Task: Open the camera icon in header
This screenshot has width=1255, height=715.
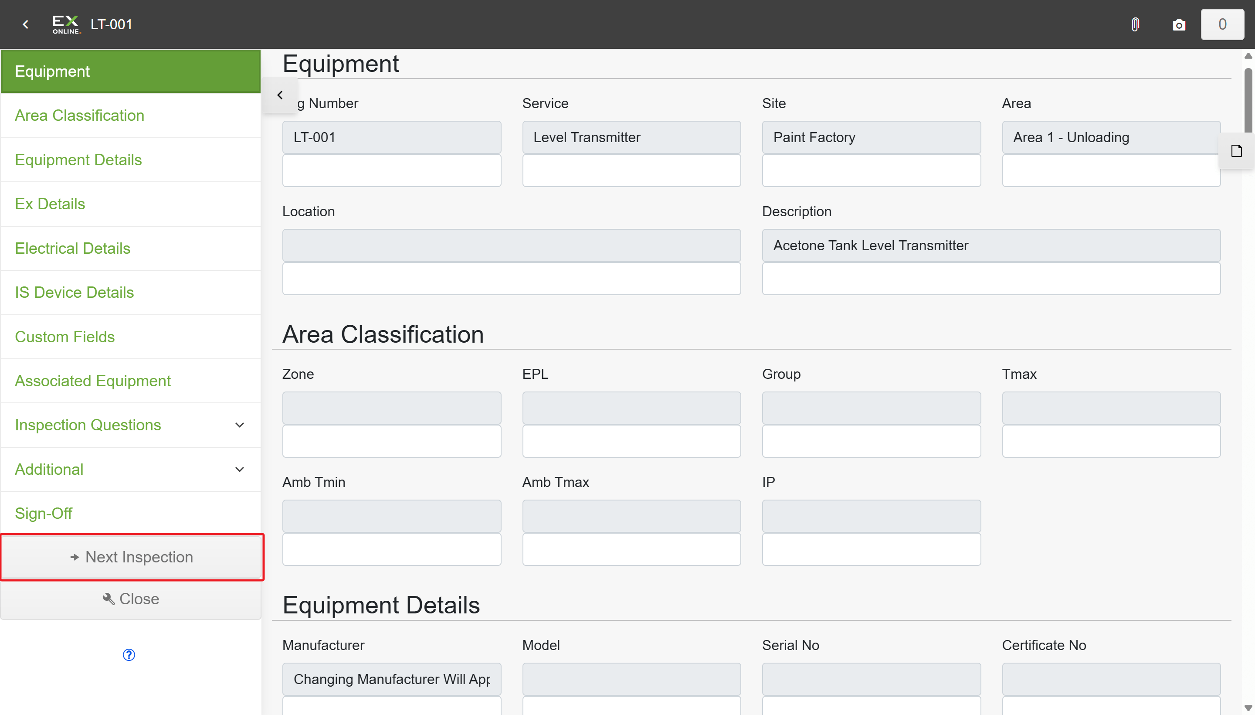Action: (x=1178, y=25)
